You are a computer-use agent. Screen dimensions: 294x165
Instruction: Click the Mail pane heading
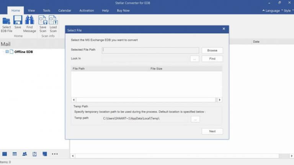coord(6,44)
